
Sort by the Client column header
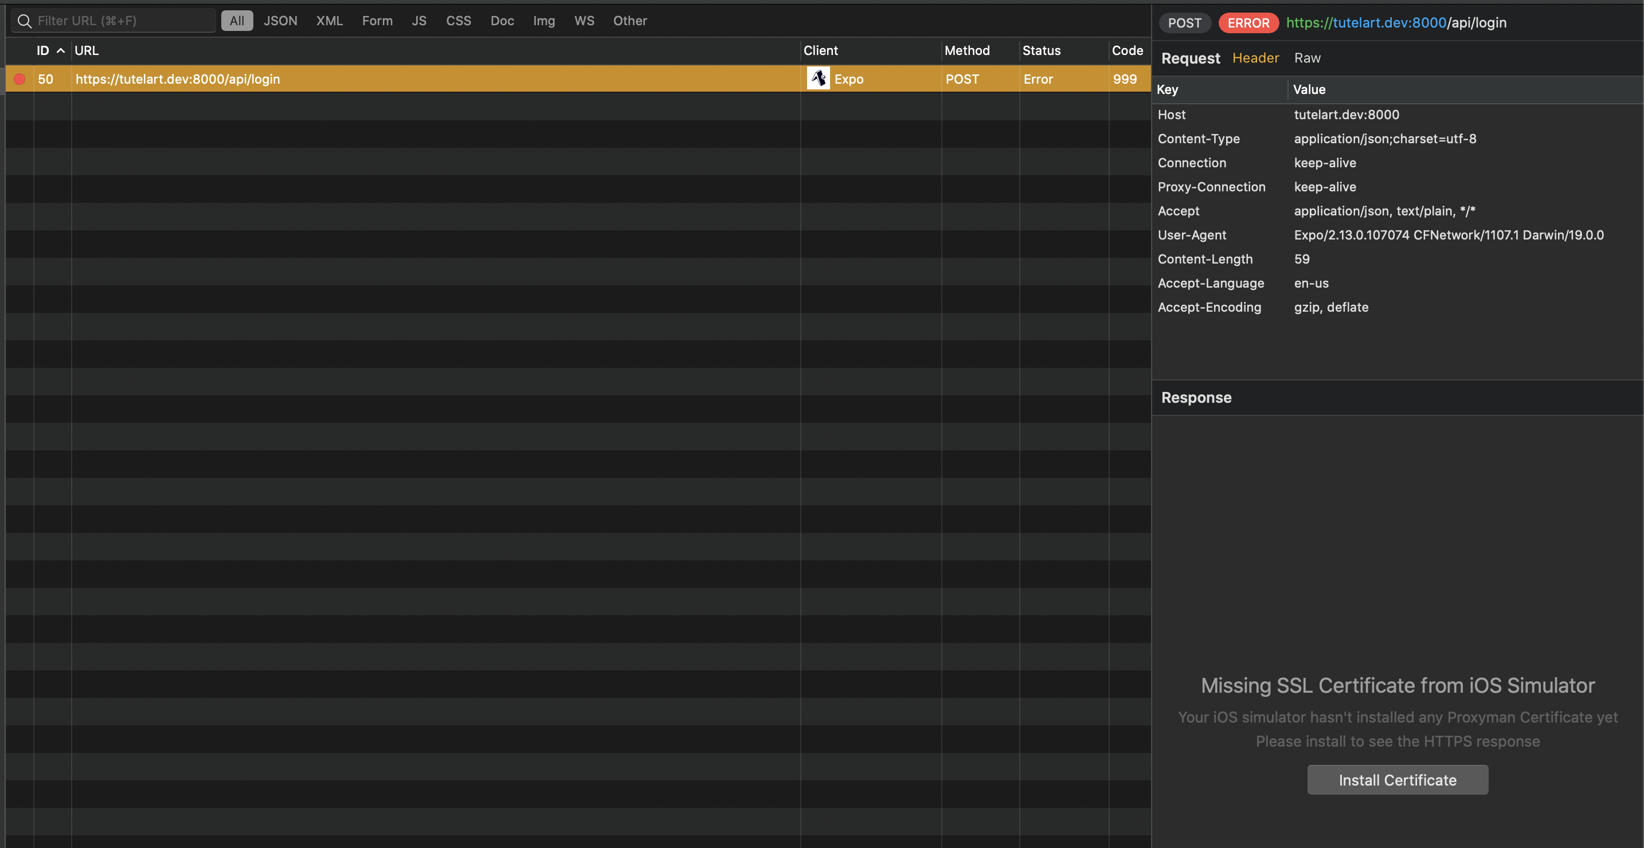(820, 50)
